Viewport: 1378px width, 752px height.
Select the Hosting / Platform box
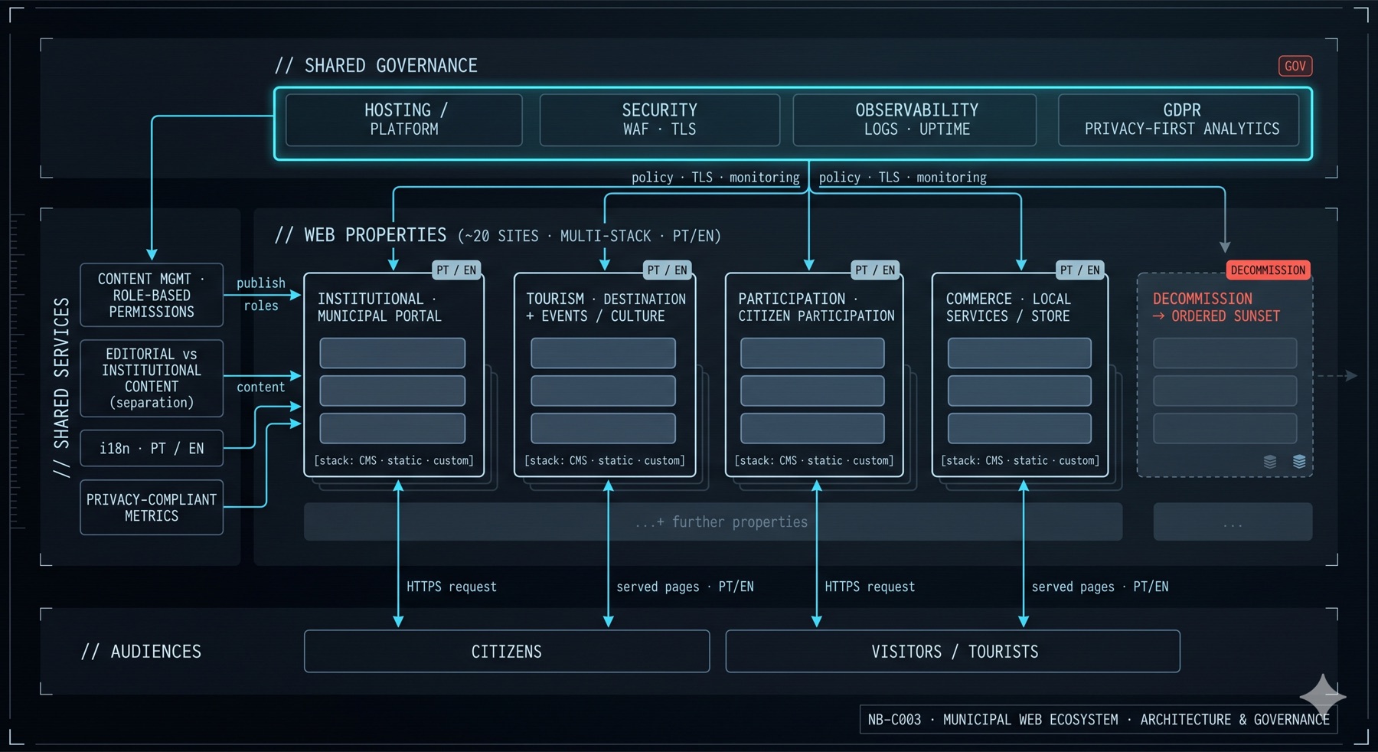(404, 119)
